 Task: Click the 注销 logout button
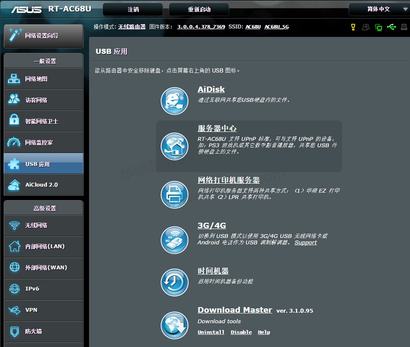[133, 9]
